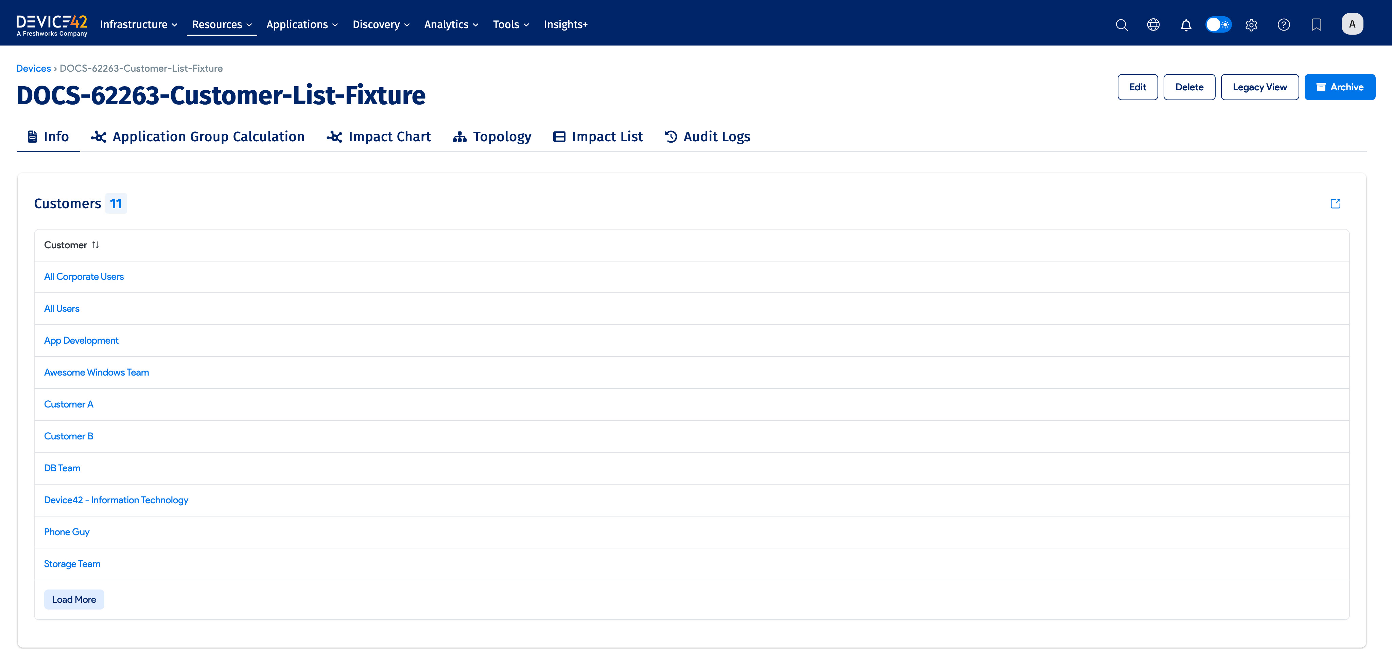Click the Customer column header
1392x671 pixels.
65,245
